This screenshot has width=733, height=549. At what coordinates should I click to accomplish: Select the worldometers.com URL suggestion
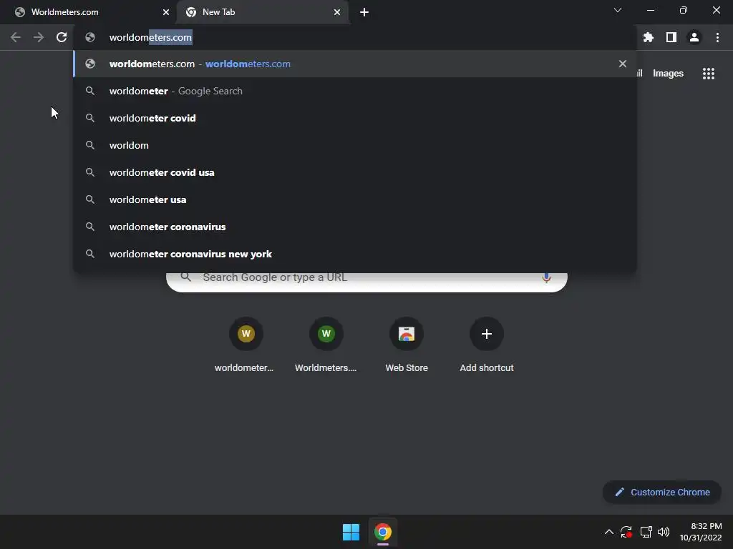(355, 64)
